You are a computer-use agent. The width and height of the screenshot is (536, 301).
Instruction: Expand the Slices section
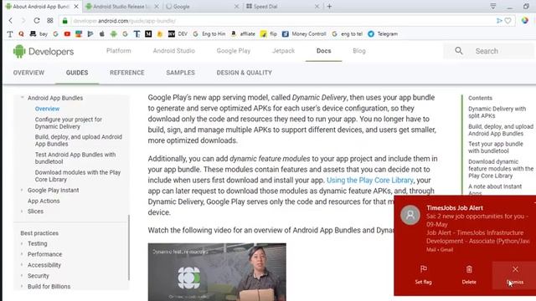pyautogui.click(x=22, y=212)
